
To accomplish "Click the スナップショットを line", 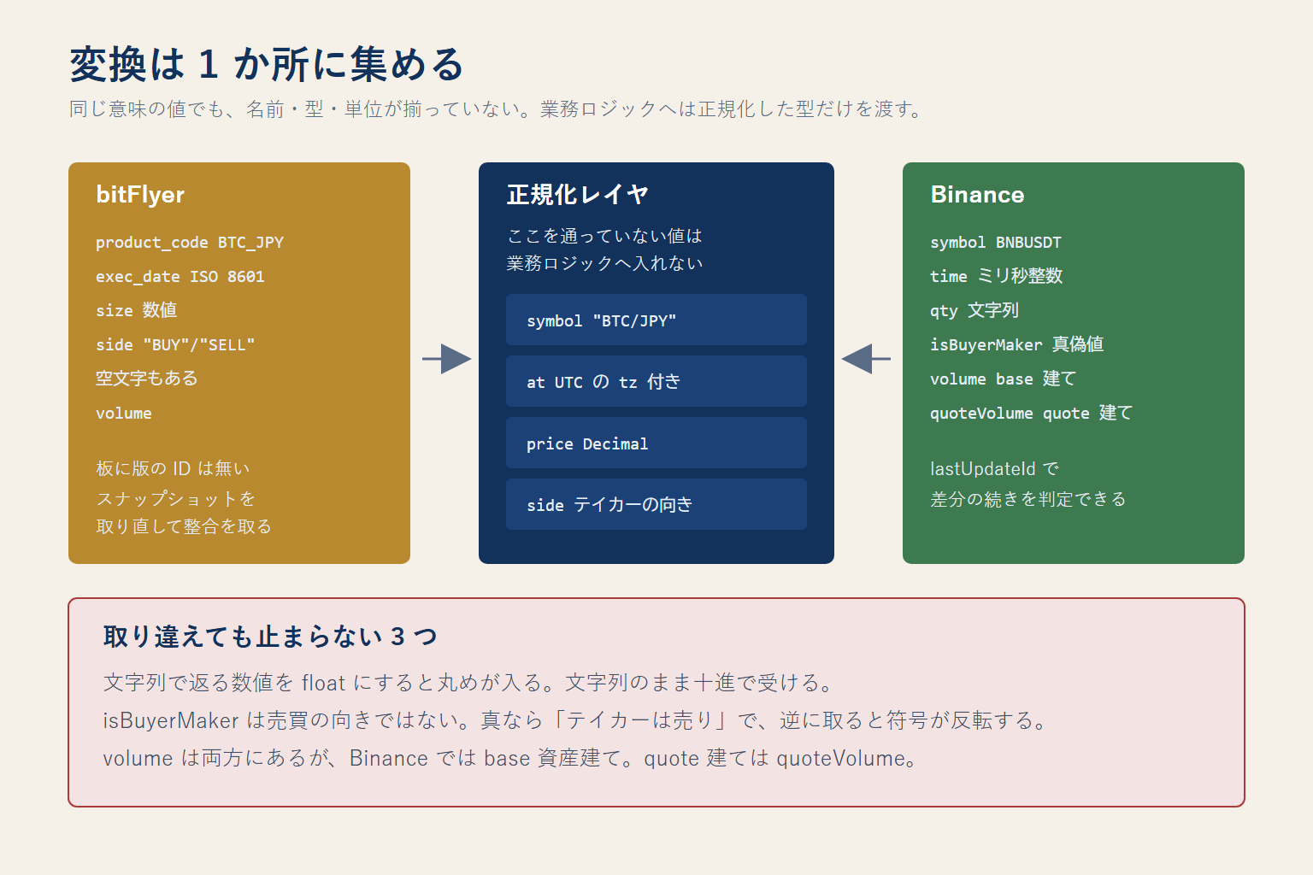I will pos(175,498).
